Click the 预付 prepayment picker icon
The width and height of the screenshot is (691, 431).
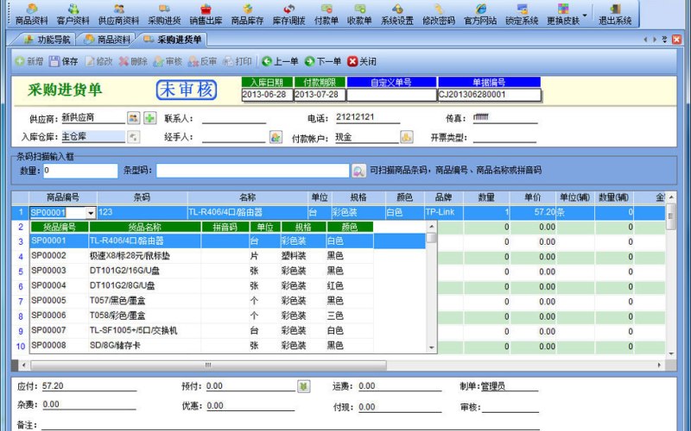[303, 386]
